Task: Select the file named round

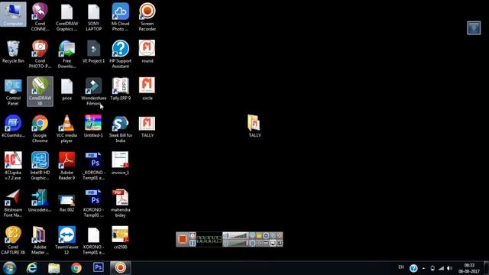Action: [x=147, y=51]
